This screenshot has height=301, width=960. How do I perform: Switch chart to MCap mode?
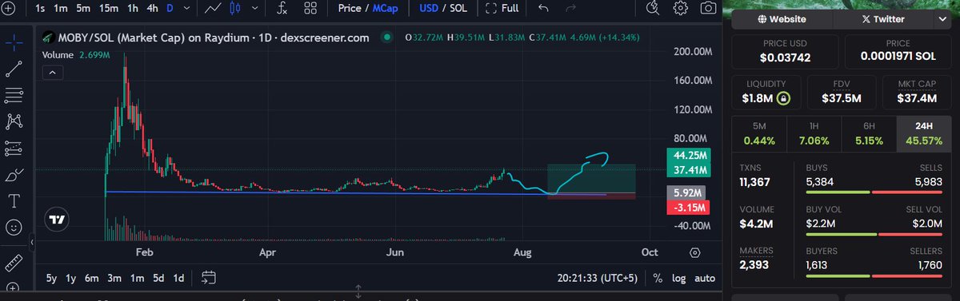click(x=385, y=9)
